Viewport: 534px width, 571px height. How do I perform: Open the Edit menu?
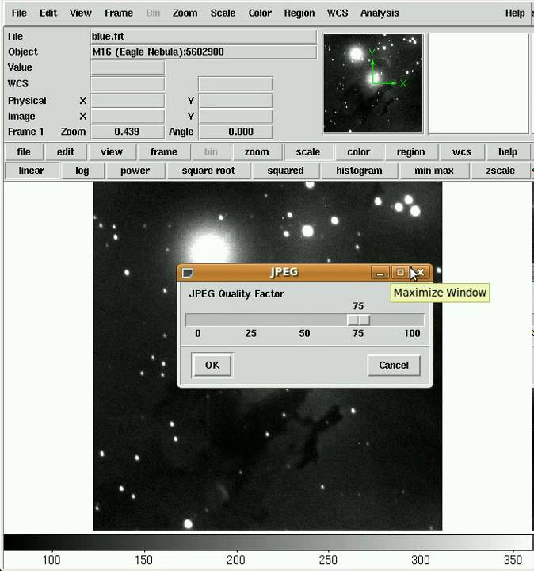[x=48, y=13]
